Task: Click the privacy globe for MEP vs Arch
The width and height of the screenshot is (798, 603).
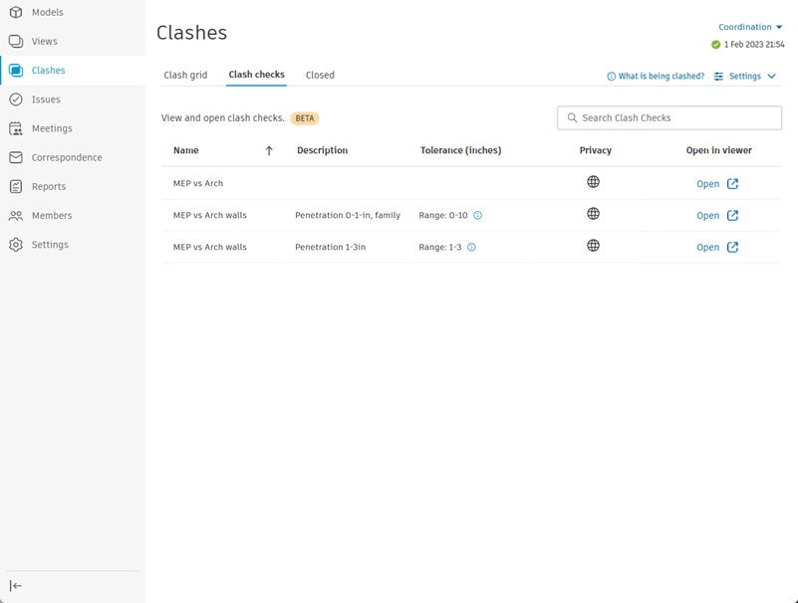Action: pos(593,181)
